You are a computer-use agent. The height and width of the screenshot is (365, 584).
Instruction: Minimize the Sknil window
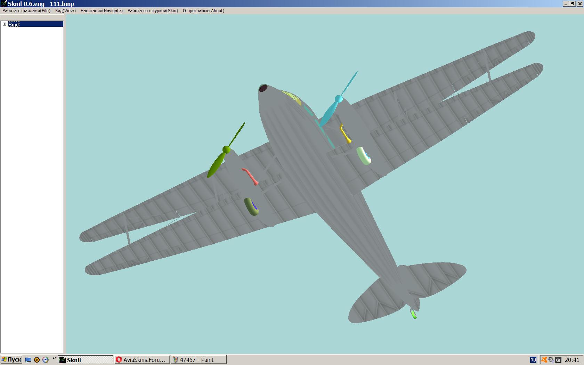(566, 3)
